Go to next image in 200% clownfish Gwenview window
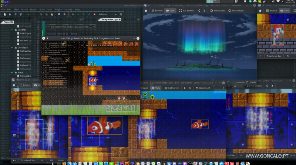 tap(190, 88)
